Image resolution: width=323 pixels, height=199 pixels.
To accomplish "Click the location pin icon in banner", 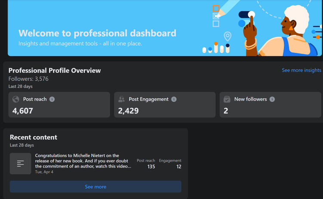I will [227, 36].
